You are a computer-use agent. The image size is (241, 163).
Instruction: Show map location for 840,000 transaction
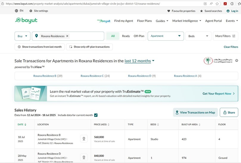coord(84,157)
